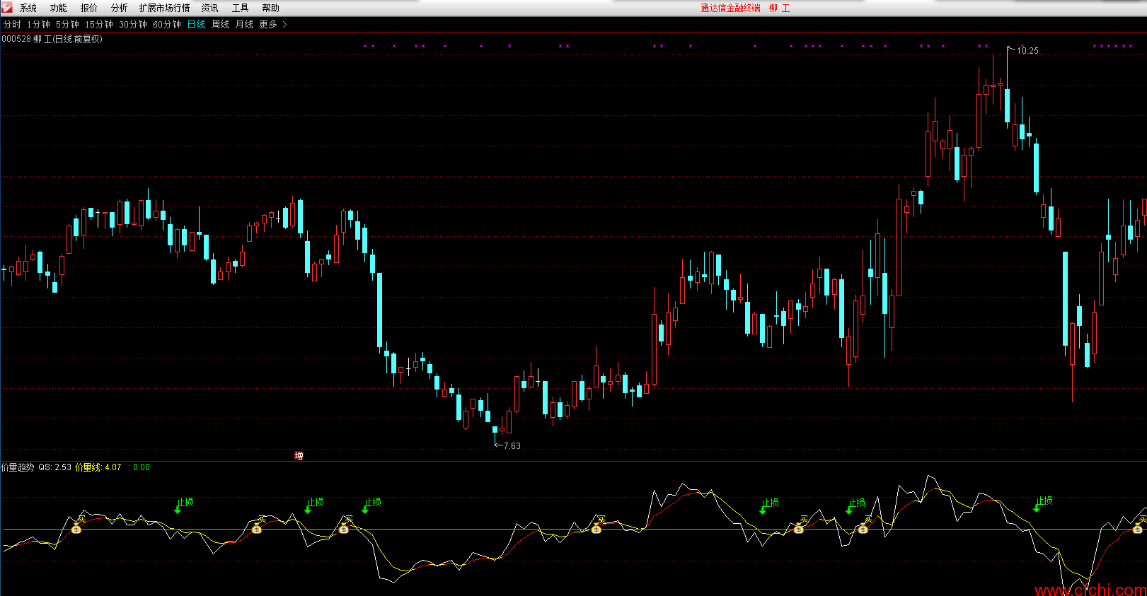Open the 功能 menu
1147x596 pixels.
tap(59, 8)
